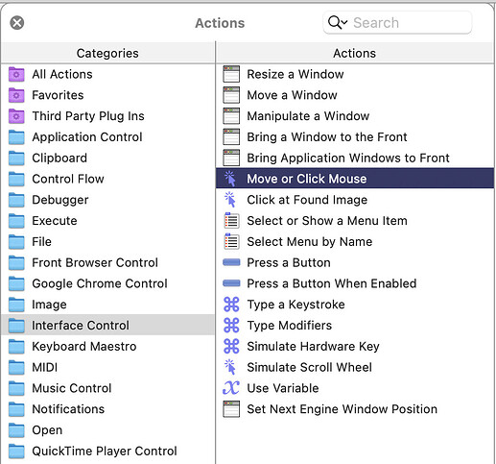496x464 pixels.
Task: Click the Type a Keystroke command-key icon
Action: click(x=231, y=305)
